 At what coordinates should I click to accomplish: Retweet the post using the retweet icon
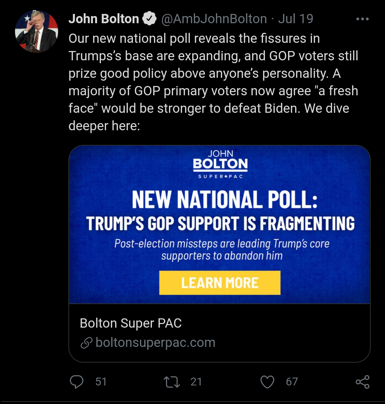click(171, 382)
